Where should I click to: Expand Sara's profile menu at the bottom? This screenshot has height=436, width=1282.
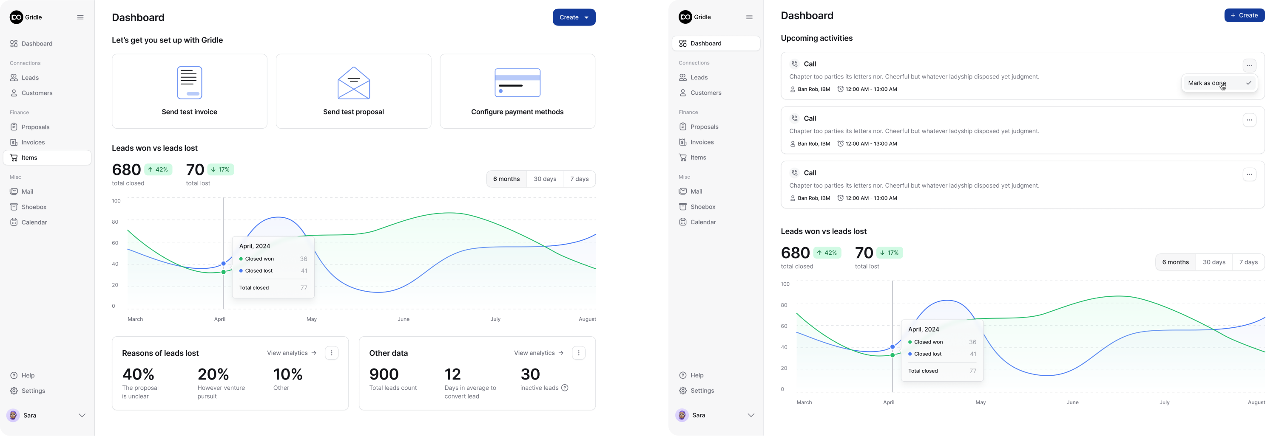pos(82,415)
